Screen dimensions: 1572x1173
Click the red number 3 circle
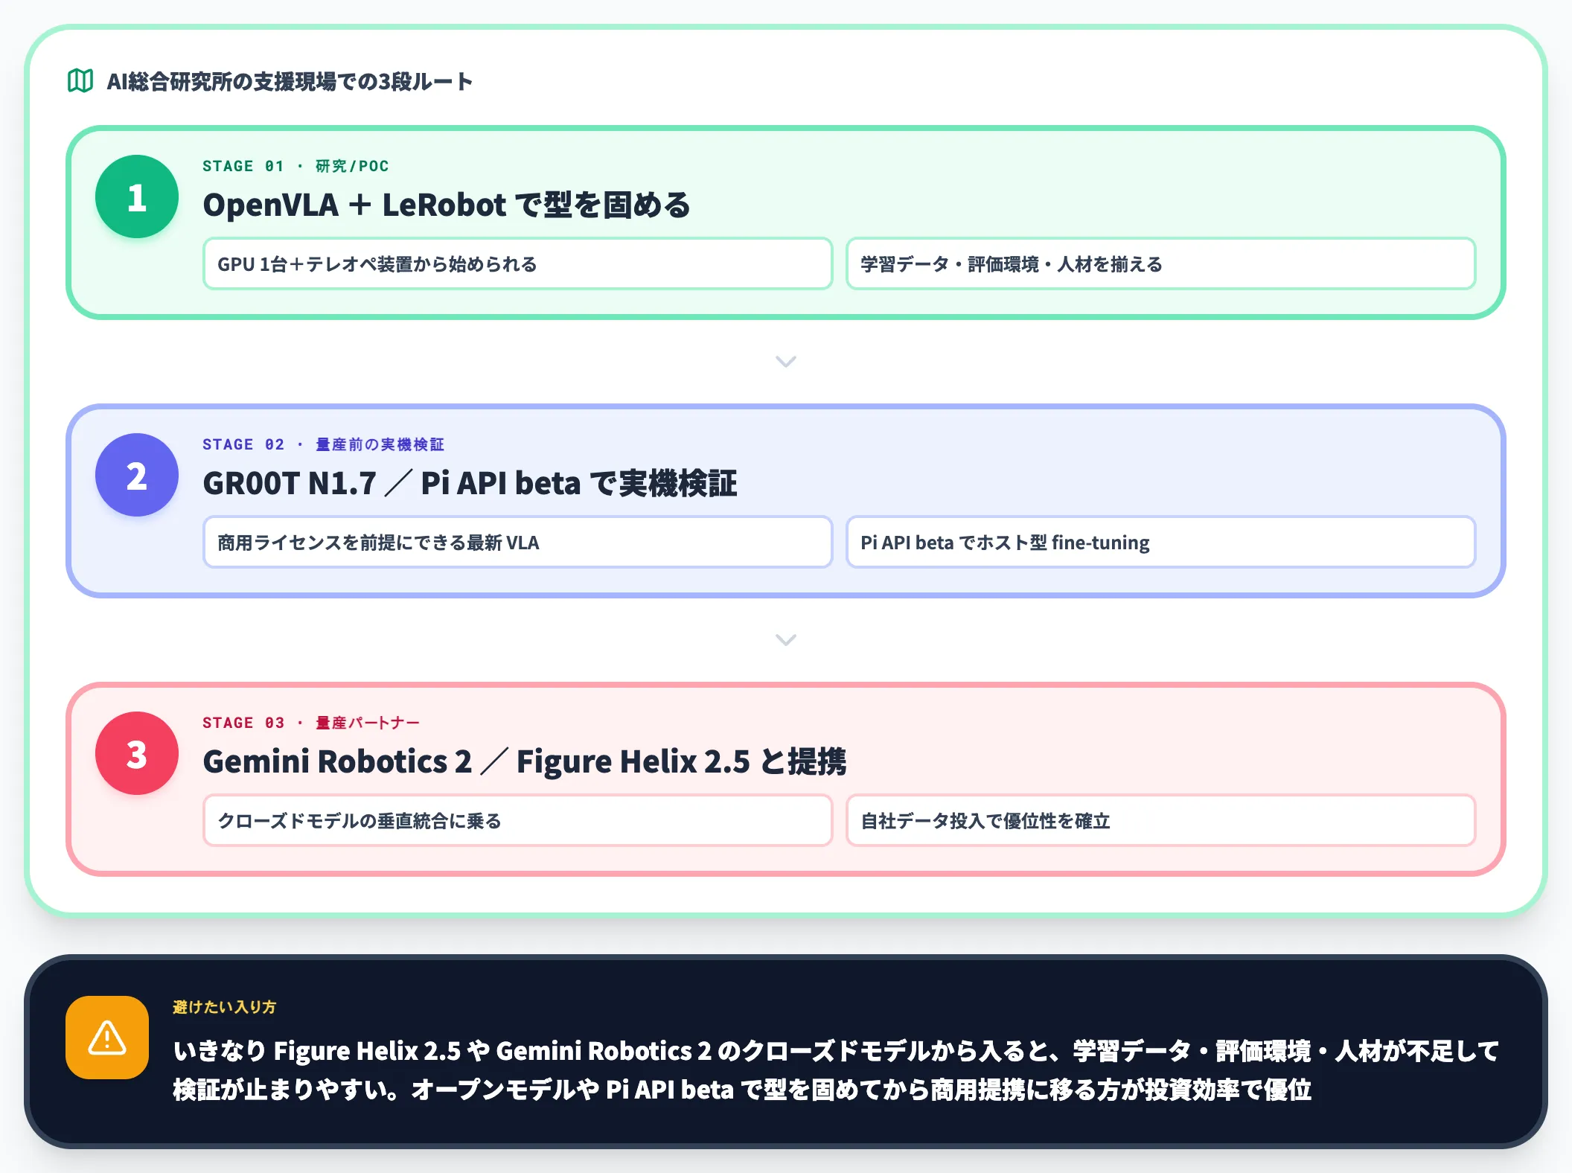click(137, 753)
